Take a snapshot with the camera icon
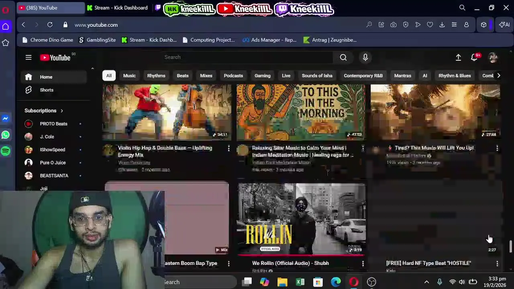The width and height of the screenshot is (514, 289). 394,25
